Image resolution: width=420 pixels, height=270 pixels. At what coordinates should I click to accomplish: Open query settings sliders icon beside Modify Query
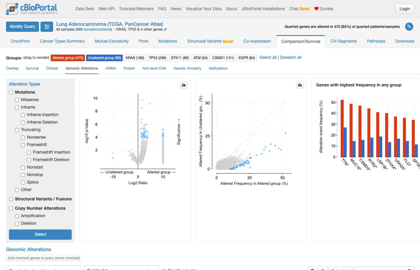pyautogui.click(x=47, y=27)
